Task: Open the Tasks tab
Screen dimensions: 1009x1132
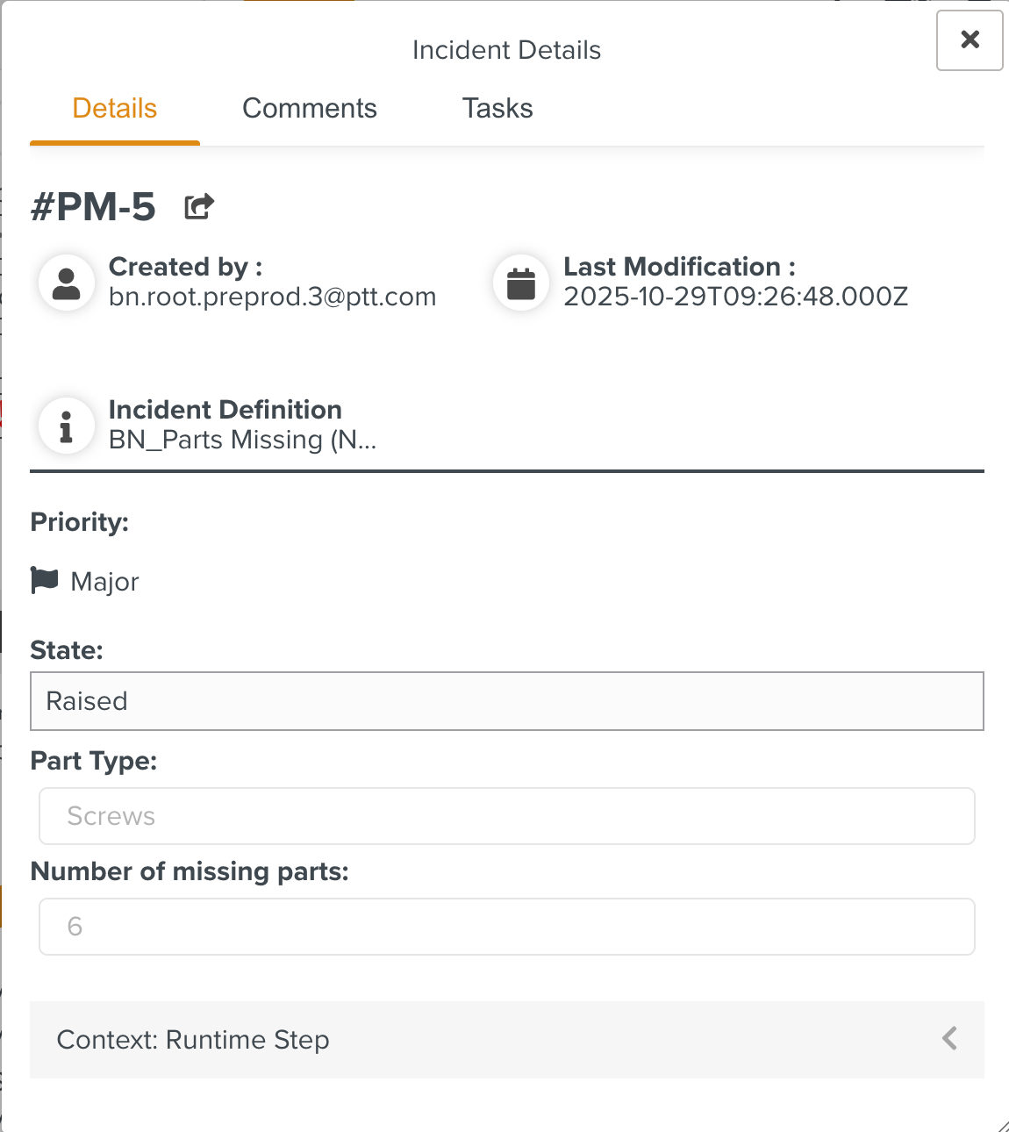Action: pyautogui.click(x=497, y=109)
